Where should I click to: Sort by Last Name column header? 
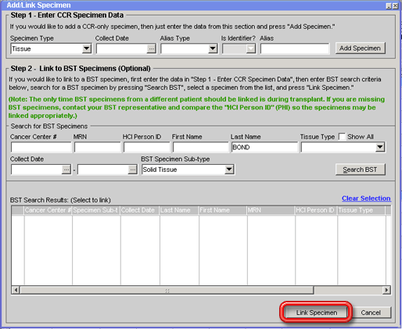point(179,210)
